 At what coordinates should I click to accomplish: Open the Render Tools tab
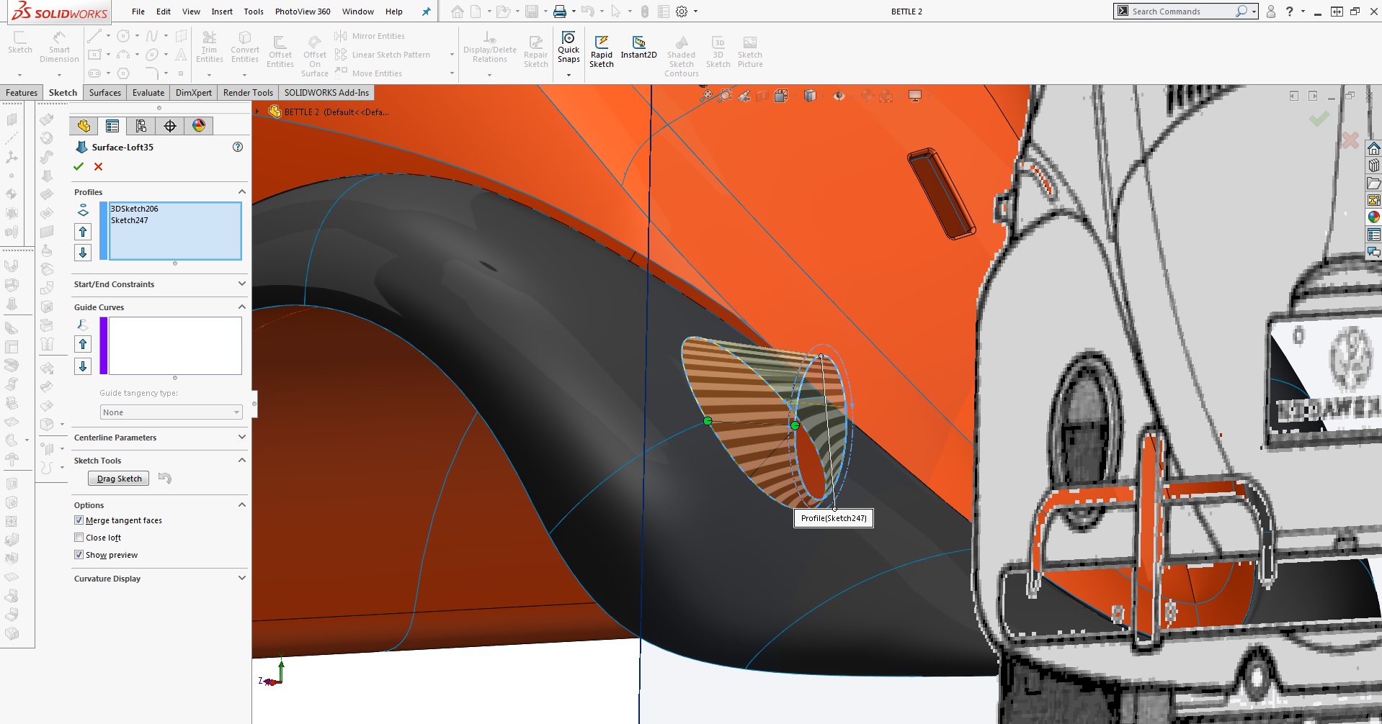coord(248,93)
